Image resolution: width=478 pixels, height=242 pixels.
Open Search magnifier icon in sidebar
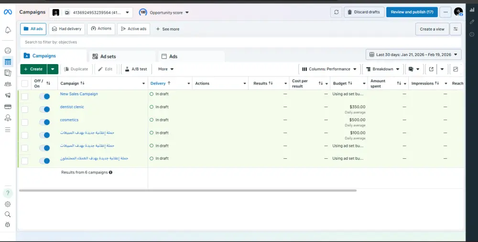[8, 214]
